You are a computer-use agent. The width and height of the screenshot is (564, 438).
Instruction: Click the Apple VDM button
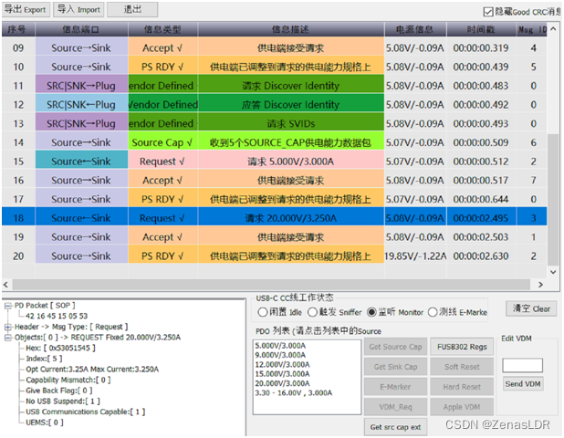[462, 408]
